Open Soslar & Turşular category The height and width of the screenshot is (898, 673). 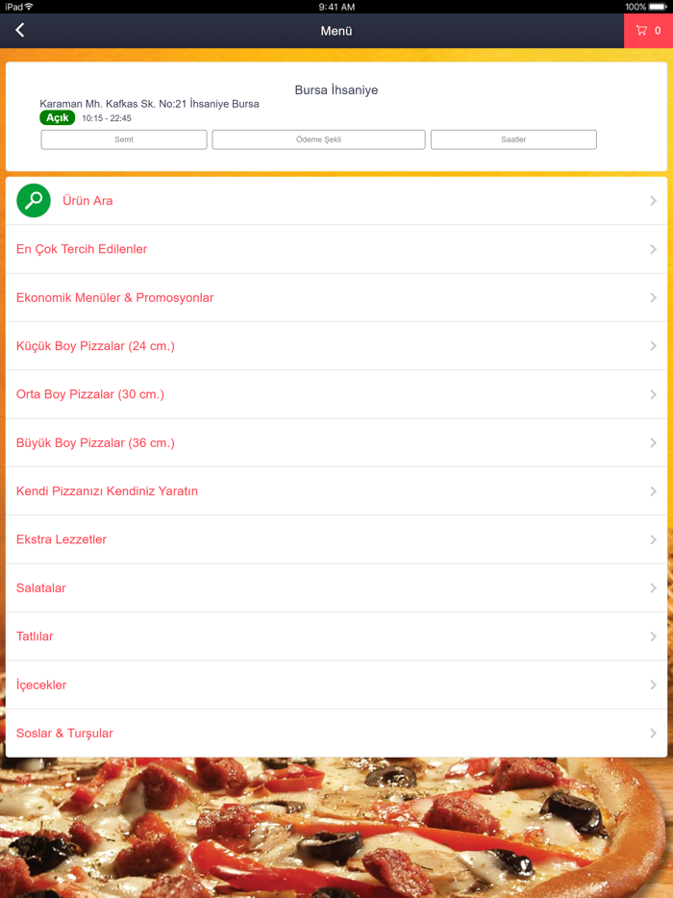click(x=336, y=733)
